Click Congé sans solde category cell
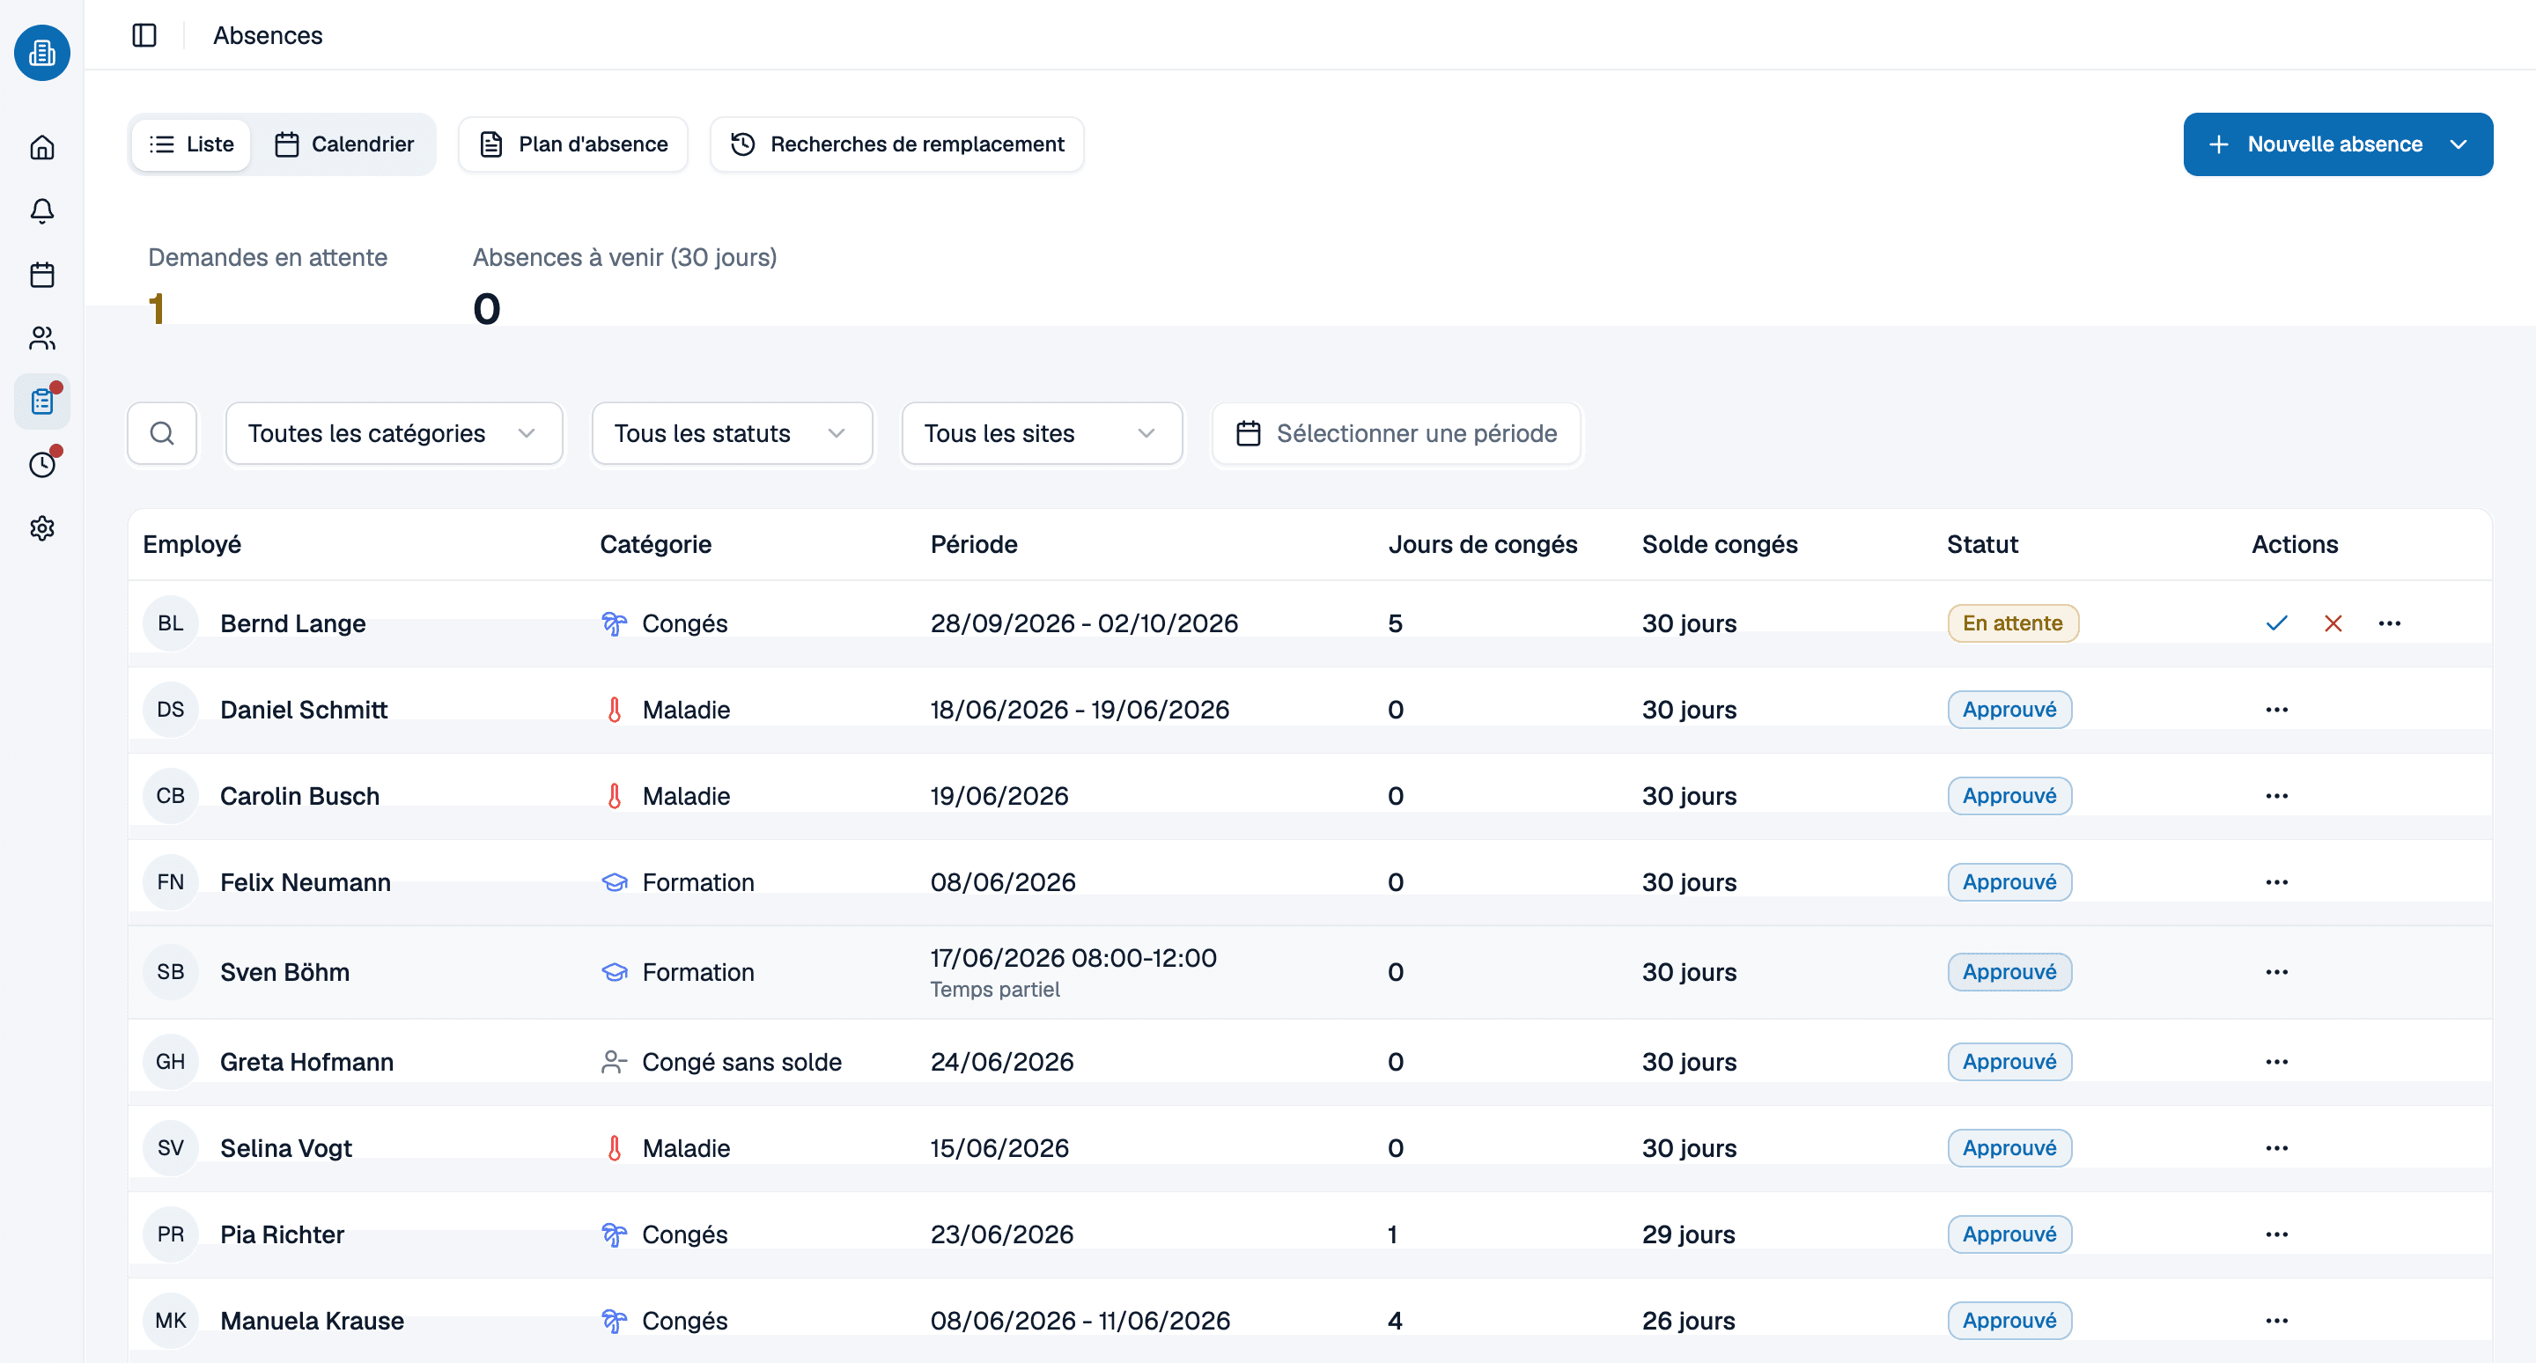 722,1062
